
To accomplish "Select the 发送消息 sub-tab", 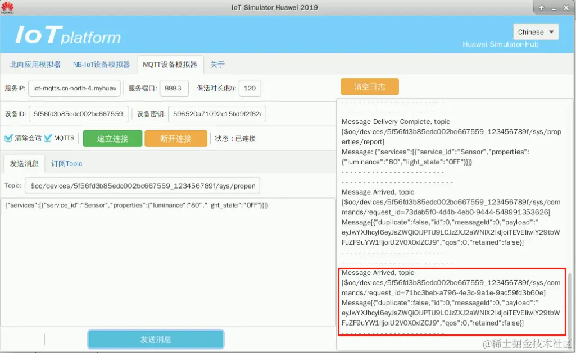I will (24, 164).
